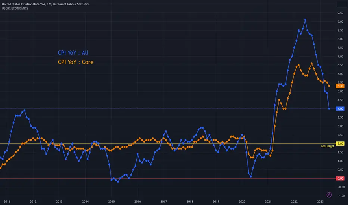Click the 2016 label on time axis
This screenshot has height=205, width=348.
point(138,201)
